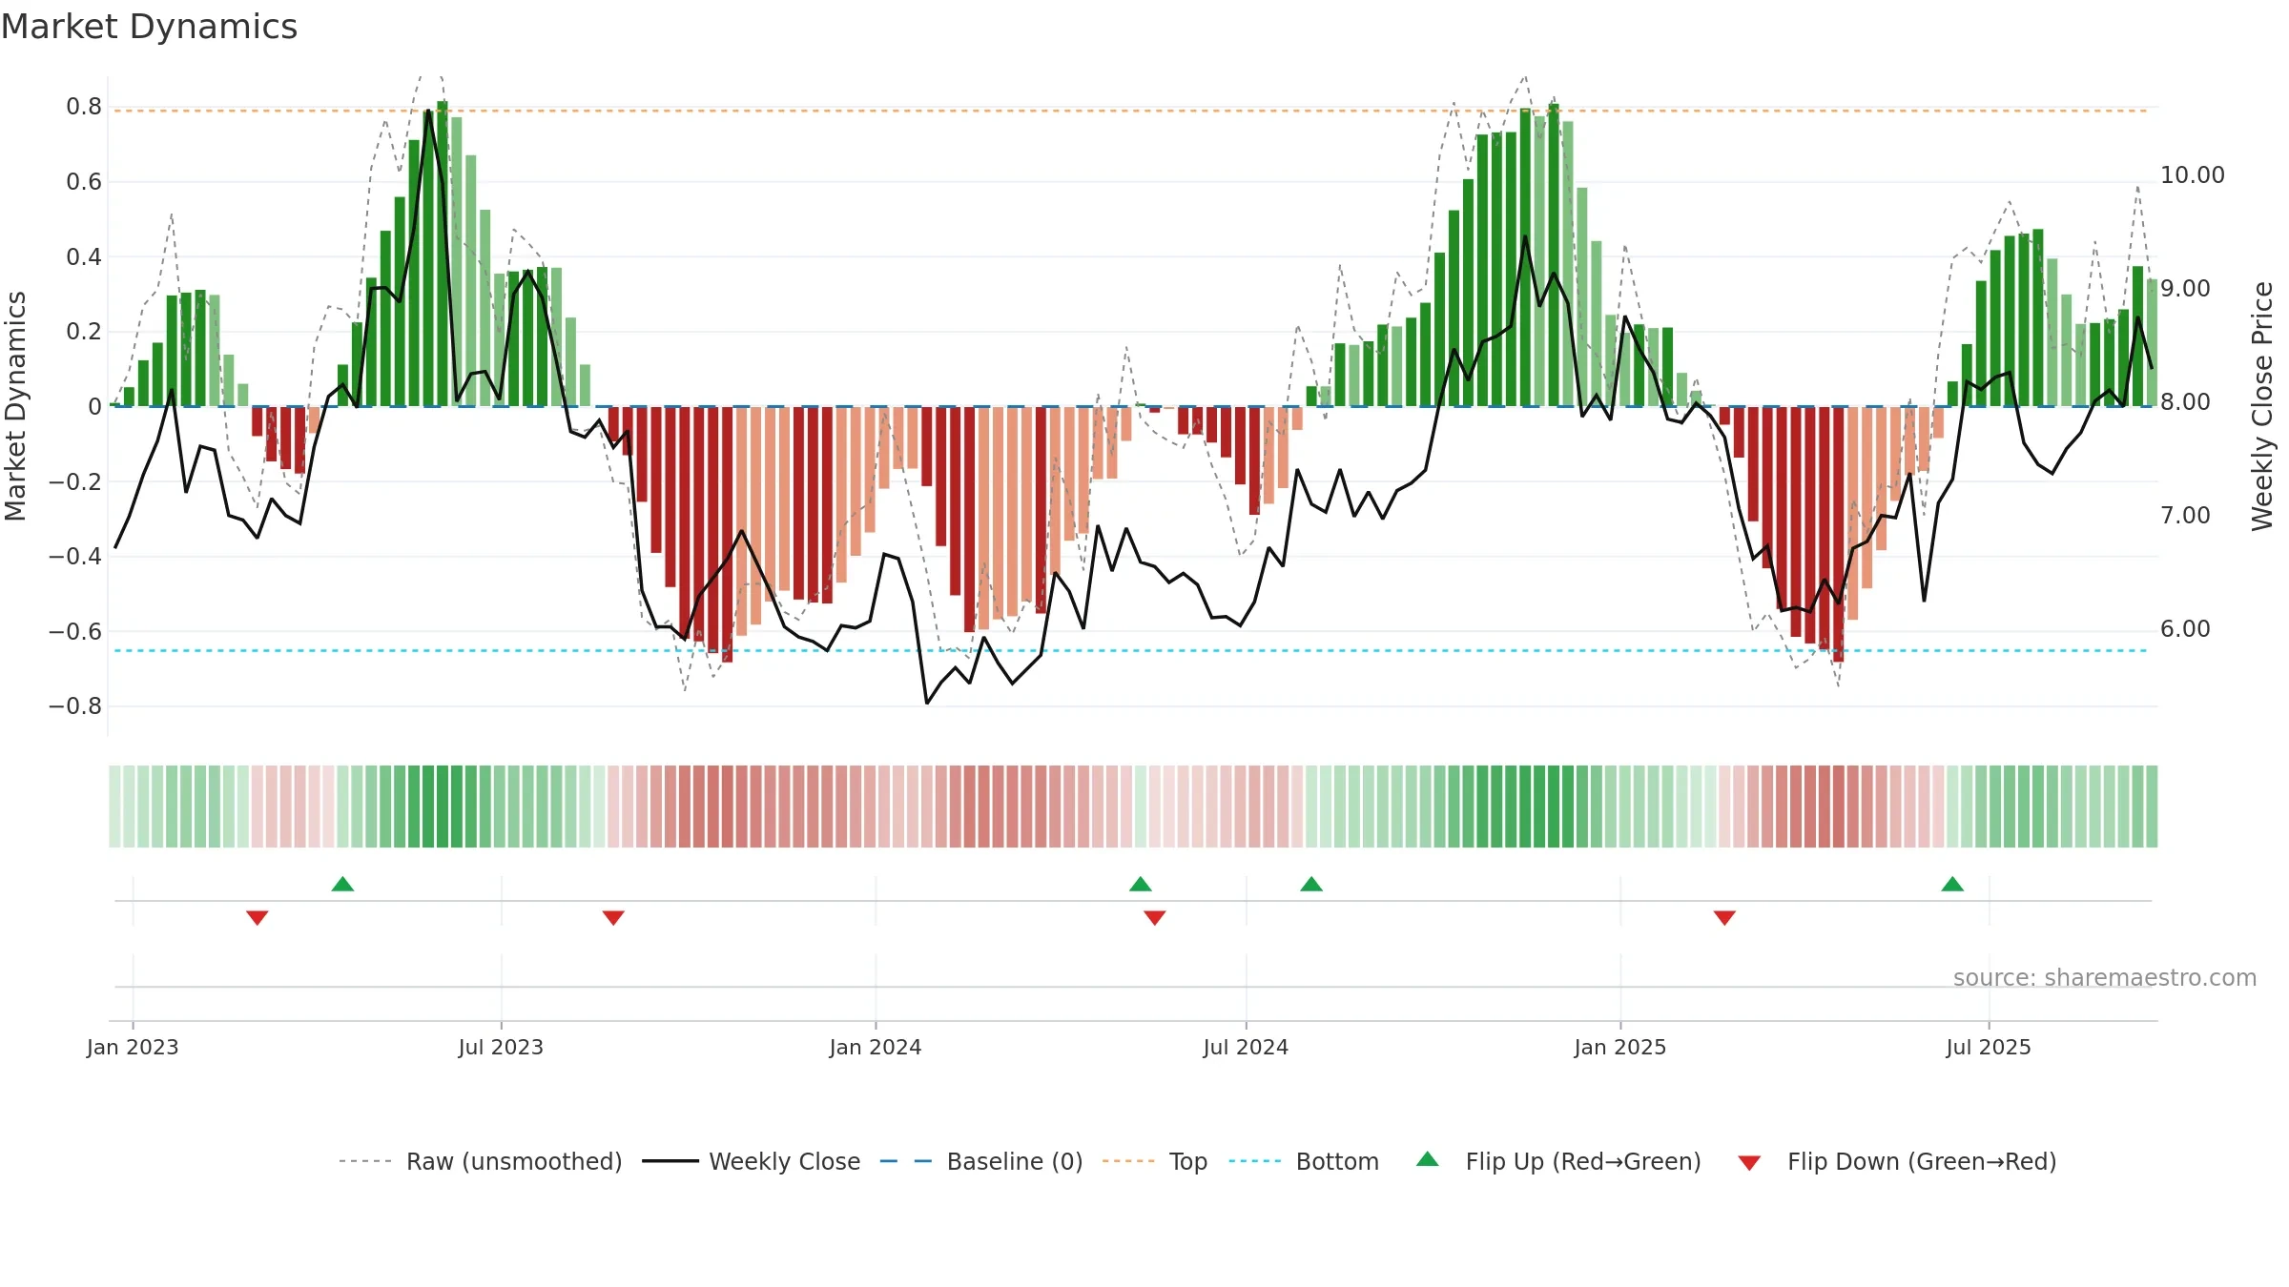The image size is (2289, 1287).
Task: Click the Jan 2024 x-axis label
Action: click(x=876, y=1047)
